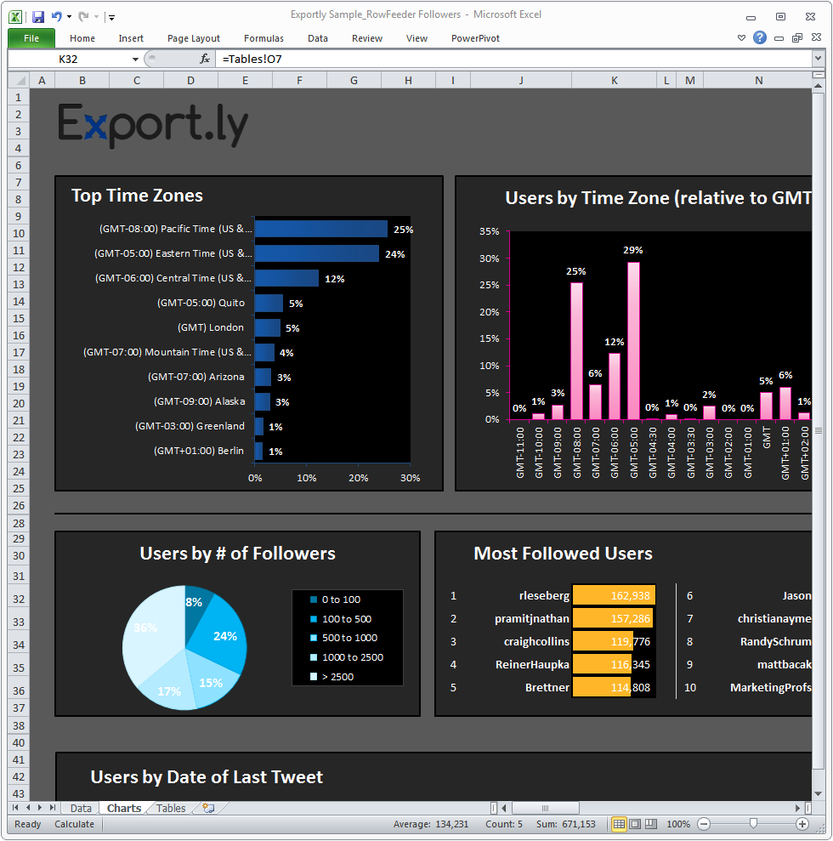
Task: Click next sheet navigation arrow
Action: [40, 808]
